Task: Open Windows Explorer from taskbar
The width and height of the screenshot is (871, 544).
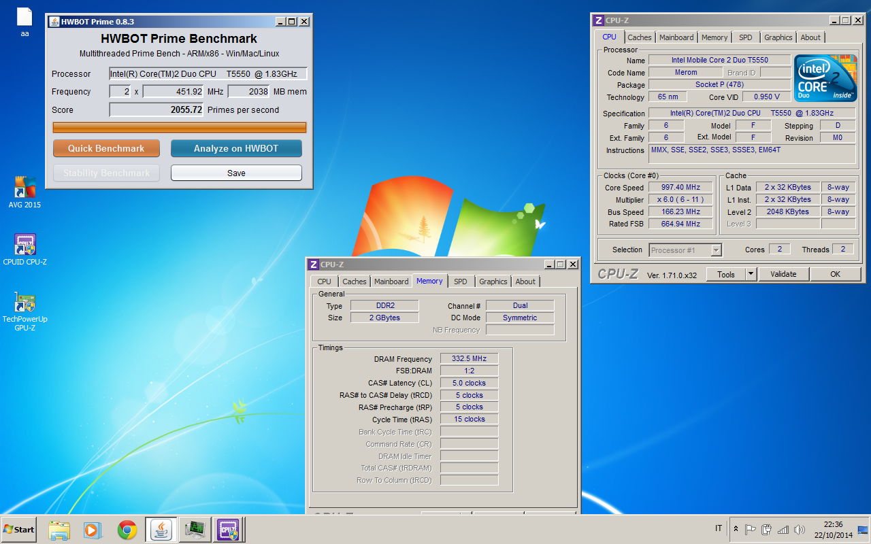Action: [x=59, y=530]
